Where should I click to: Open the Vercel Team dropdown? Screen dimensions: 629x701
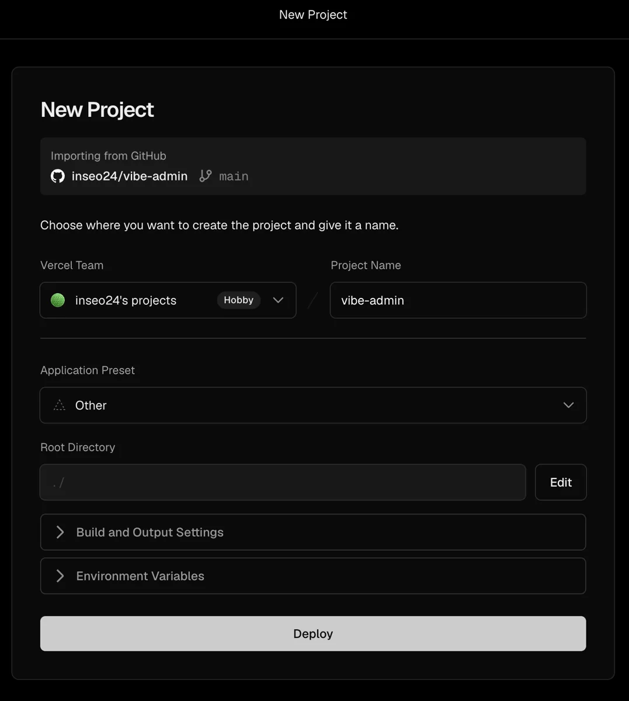coord(168,300)
